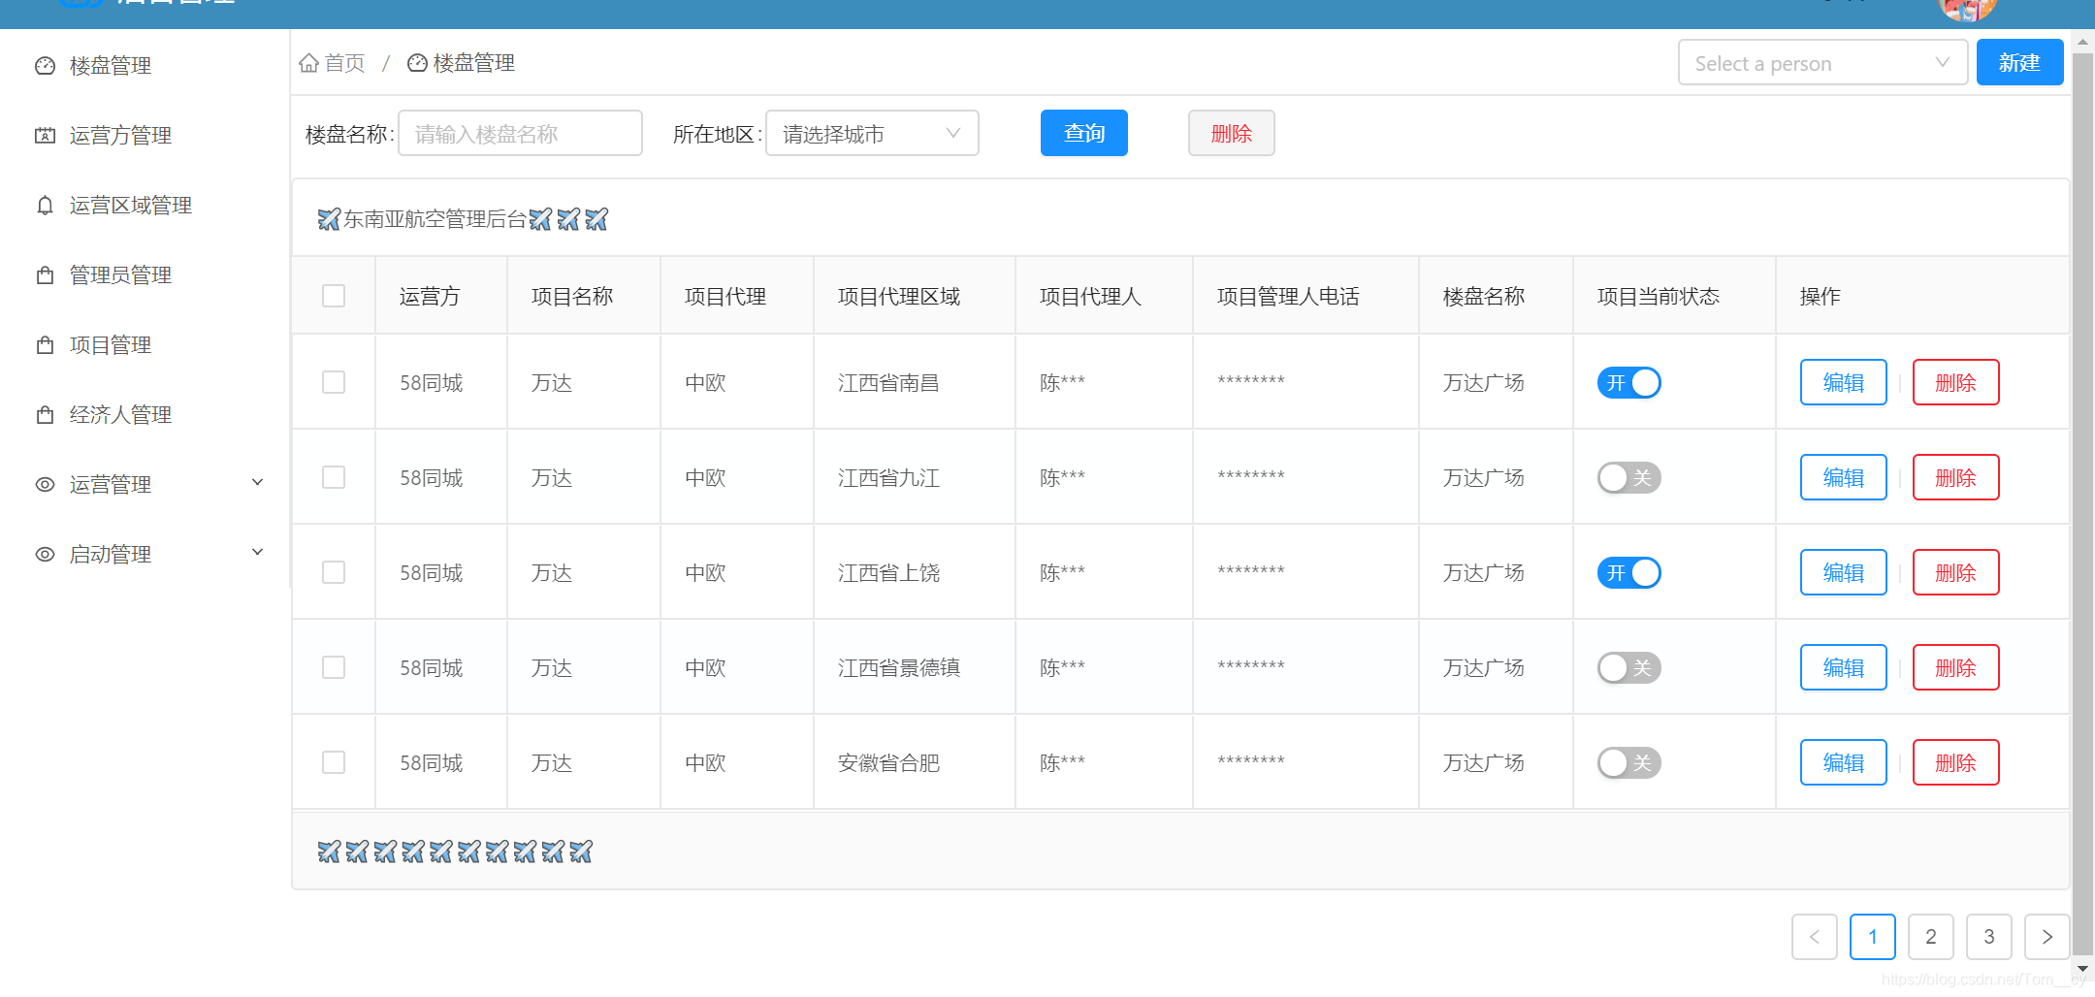2095x997 pixels.
Task: Click the airplane icon before 东南亚航空管理后台
Action: (x=328, y=218)
